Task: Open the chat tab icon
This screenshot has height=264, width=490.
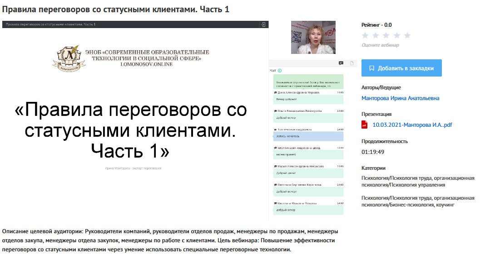Action: (341, 63)
